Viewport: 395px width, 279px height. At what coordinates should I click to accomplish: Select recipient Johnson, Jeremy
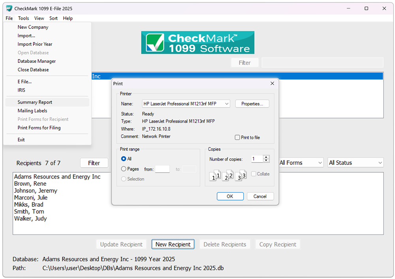click(x=36, y=191)
